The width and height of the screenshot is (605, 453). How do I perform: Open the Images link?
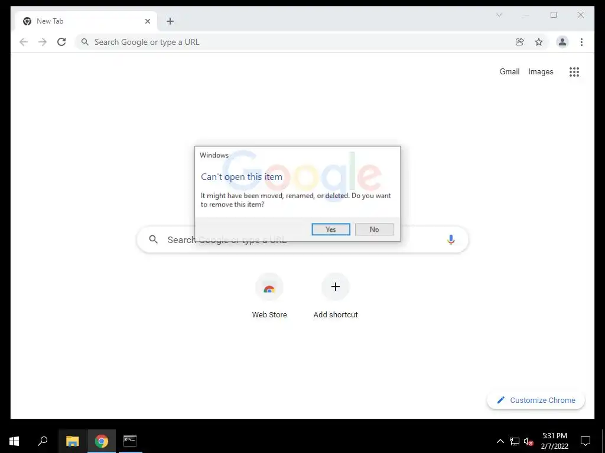coord(541,71)
